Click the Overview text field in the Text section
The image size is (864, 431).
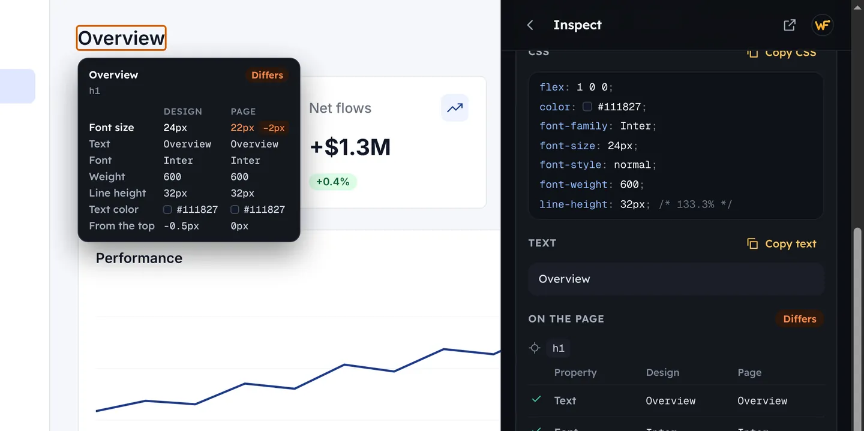click(676, 279)
